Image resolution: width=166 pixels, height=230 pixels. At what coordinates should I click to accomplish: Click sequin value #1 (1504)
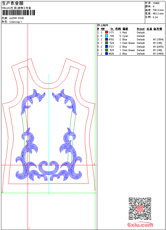click(158, 40)
